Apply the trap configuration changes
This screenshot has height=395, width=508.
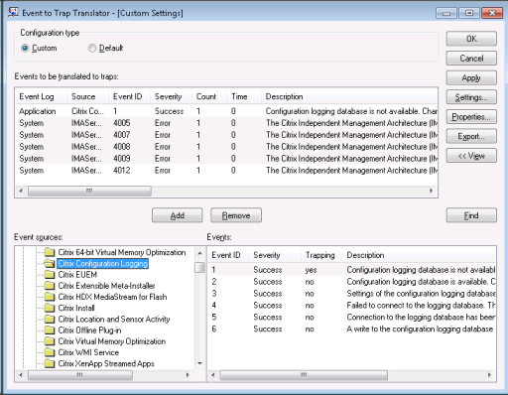click(x=471, y=77)
